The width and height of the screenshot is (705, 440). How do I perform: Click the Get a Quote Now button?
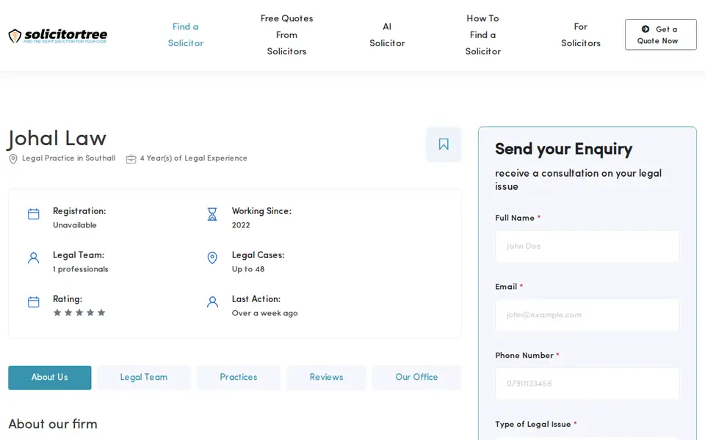(660, 34)
